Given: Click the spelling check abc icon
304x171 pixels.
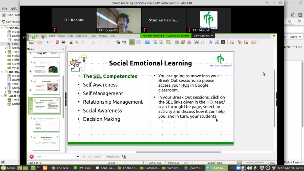Looking at the screenshot, I should coord(124,42).
